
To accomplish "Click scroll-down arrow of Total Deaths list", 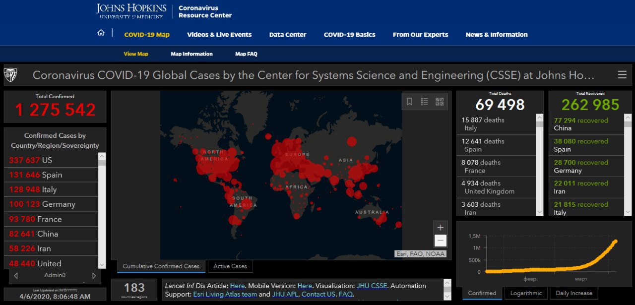I will [540, 212].
